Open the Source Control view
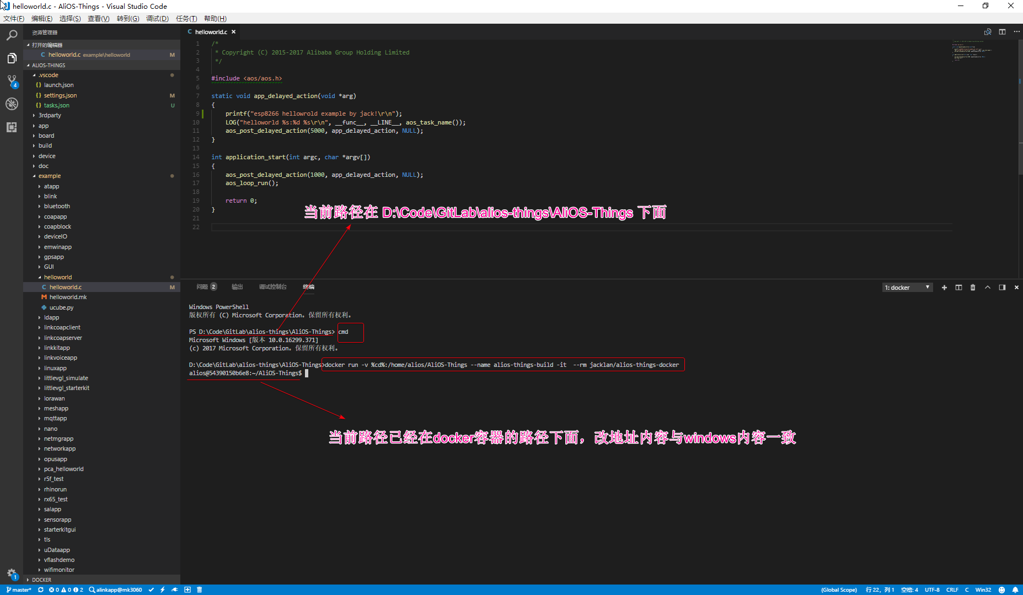The height and width of the screenshot is (595, 1023). (x=12, y=82)
